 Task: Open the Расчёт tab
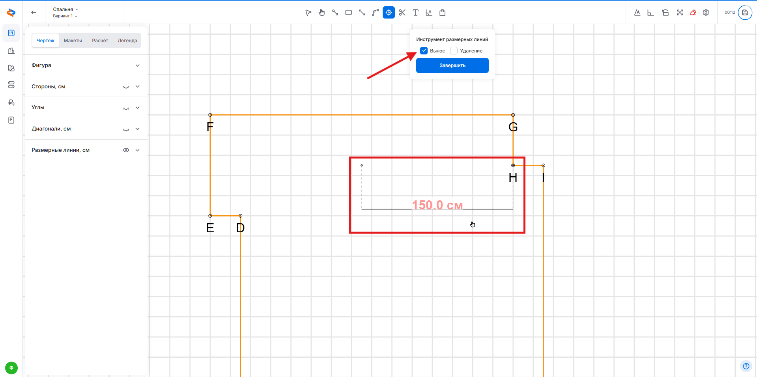point(100,41)
